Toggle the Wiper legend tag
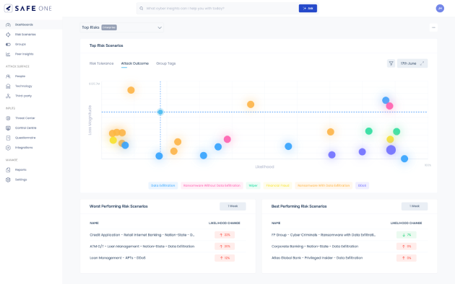 tap(253, 185)
